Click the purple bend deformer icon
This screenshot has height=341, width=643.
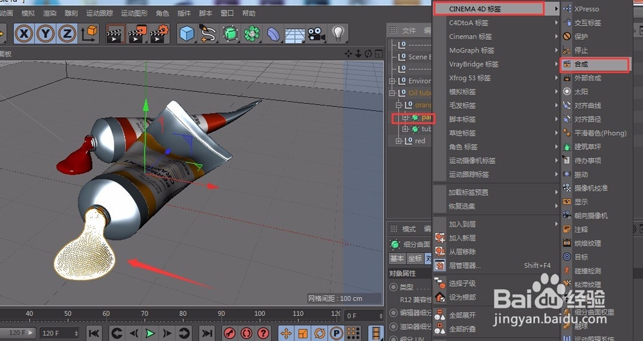273,33
